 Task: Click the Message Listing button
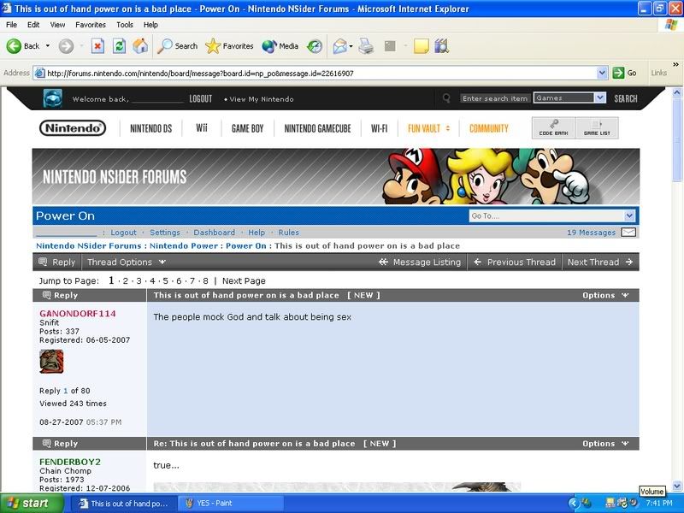[x=420, y=262]
